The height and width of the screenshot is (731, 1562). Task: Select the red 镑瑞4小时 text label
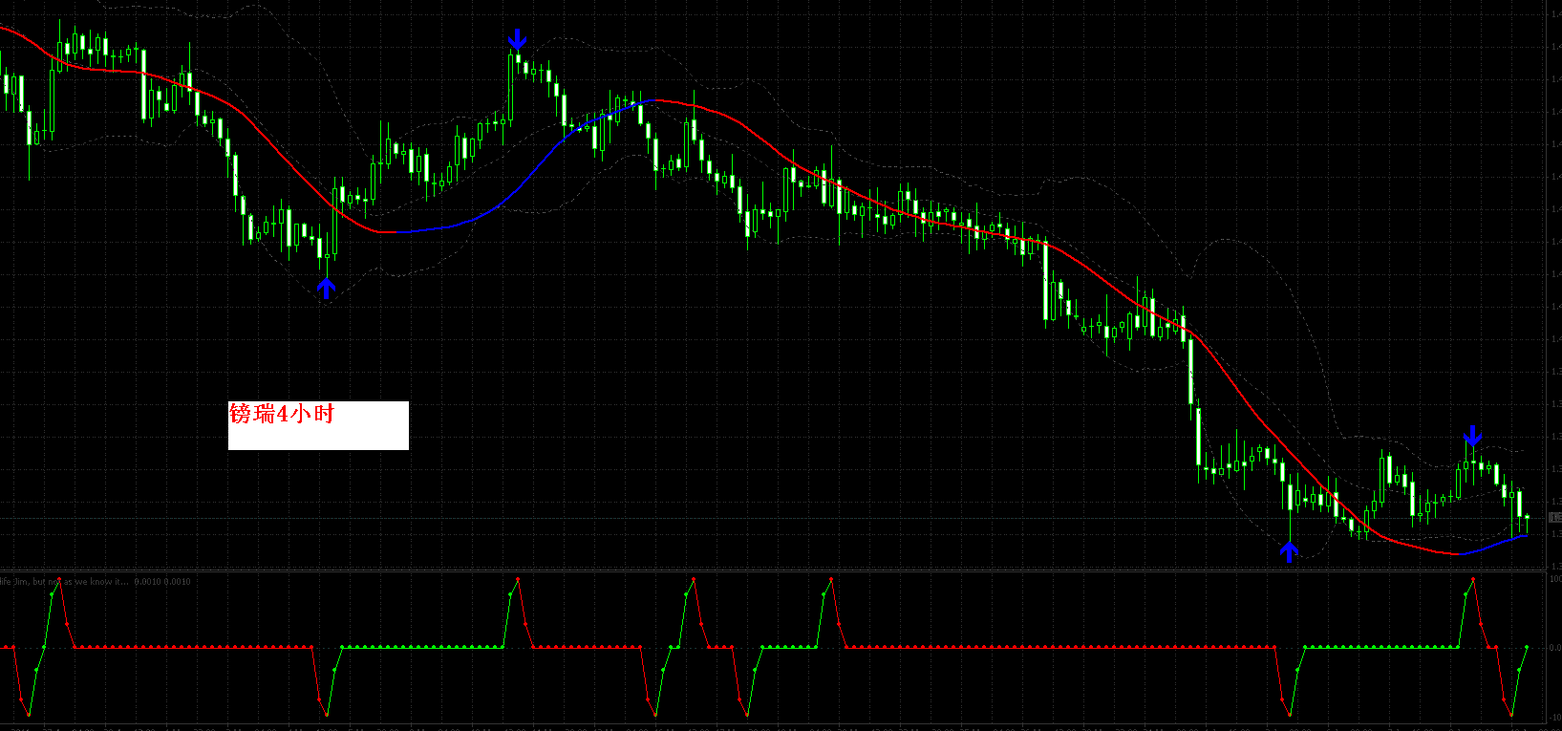click(x=282, y=414)
